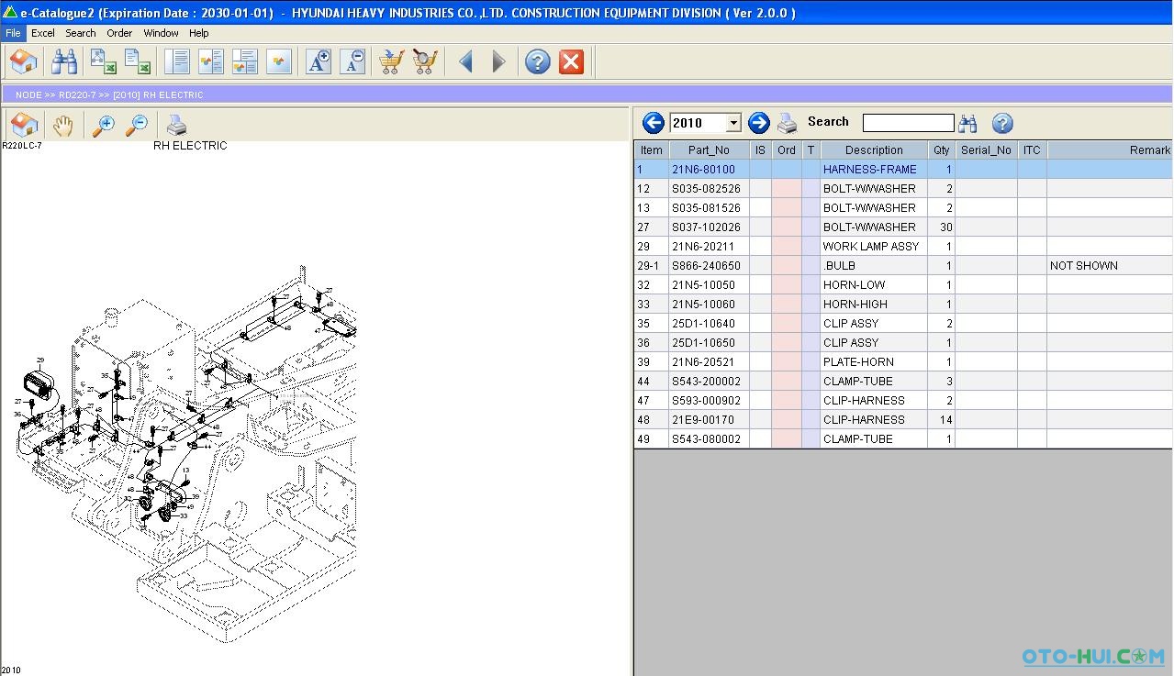Open the Excel menu

pyautogui.click(x=43, y=33)
